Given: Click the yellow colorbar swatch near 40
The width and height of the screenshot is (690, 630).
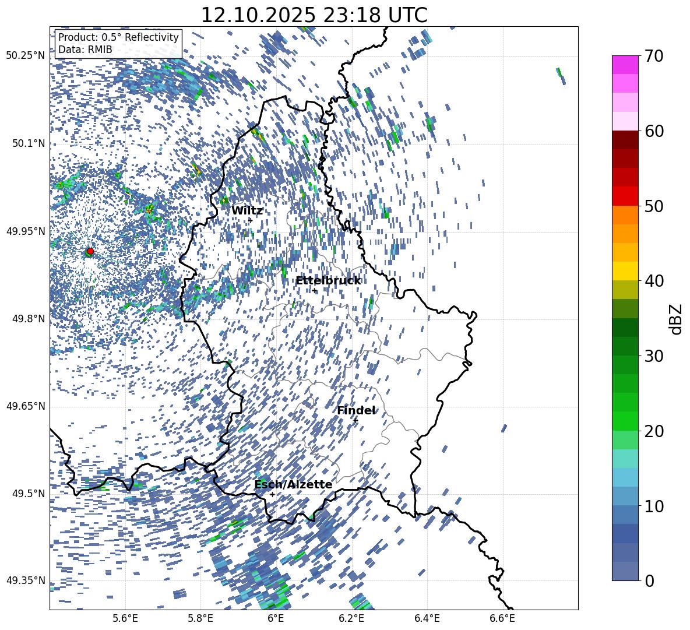Looking at the screenshot, I should pyautogui.click(x=625, y=272).
